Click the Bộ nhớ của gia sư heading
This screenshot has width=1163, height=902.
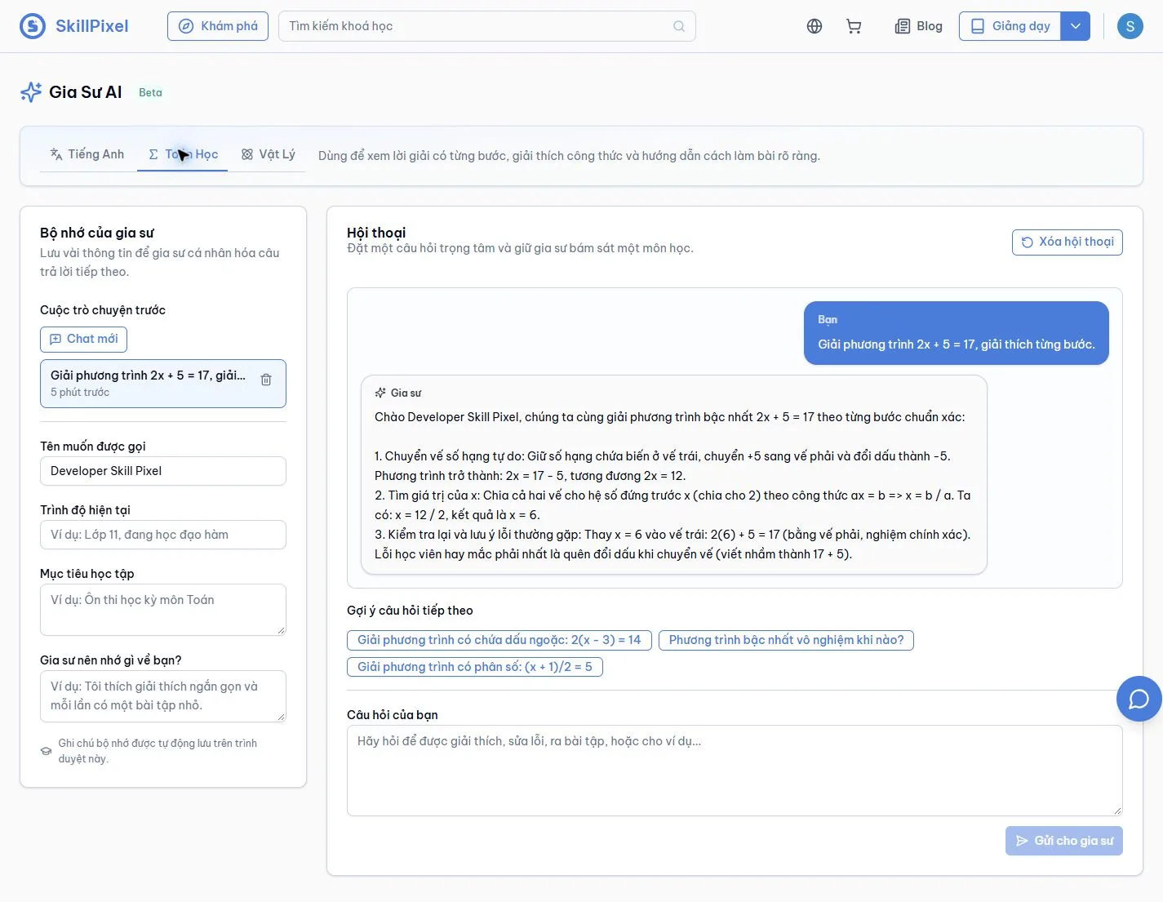pos(97,233)
